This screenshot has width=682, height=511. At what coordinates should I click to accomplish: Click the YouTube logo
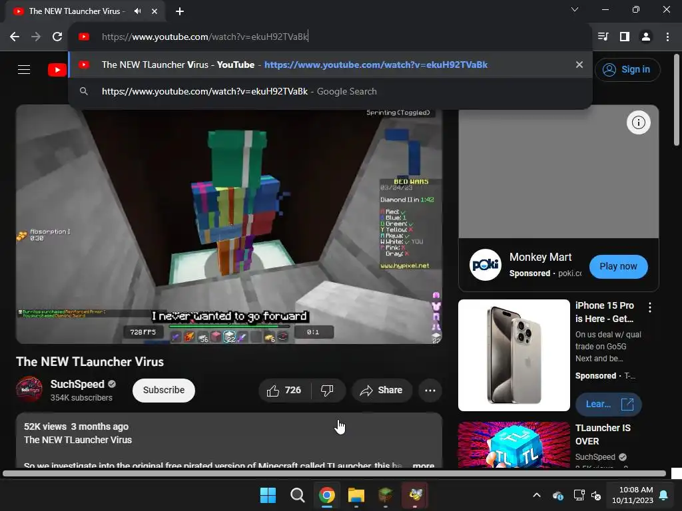(57, 69)
